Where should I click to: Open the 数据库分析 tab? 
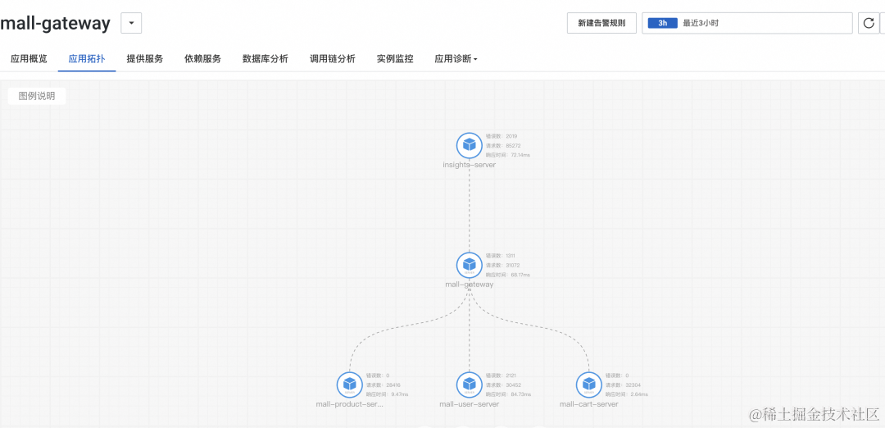(x=265, y=59)
